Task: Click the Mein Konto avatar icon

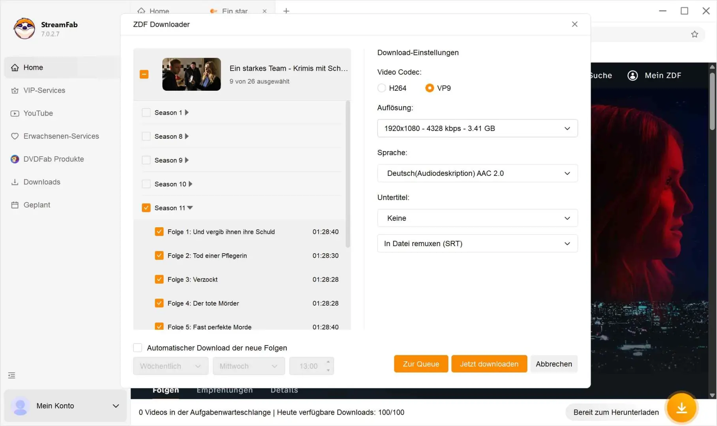Action: pos(20,406)
